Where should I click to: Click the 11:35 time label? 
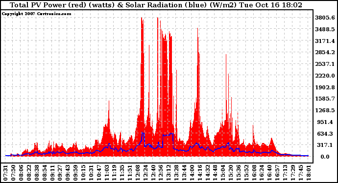coord(121,173)
